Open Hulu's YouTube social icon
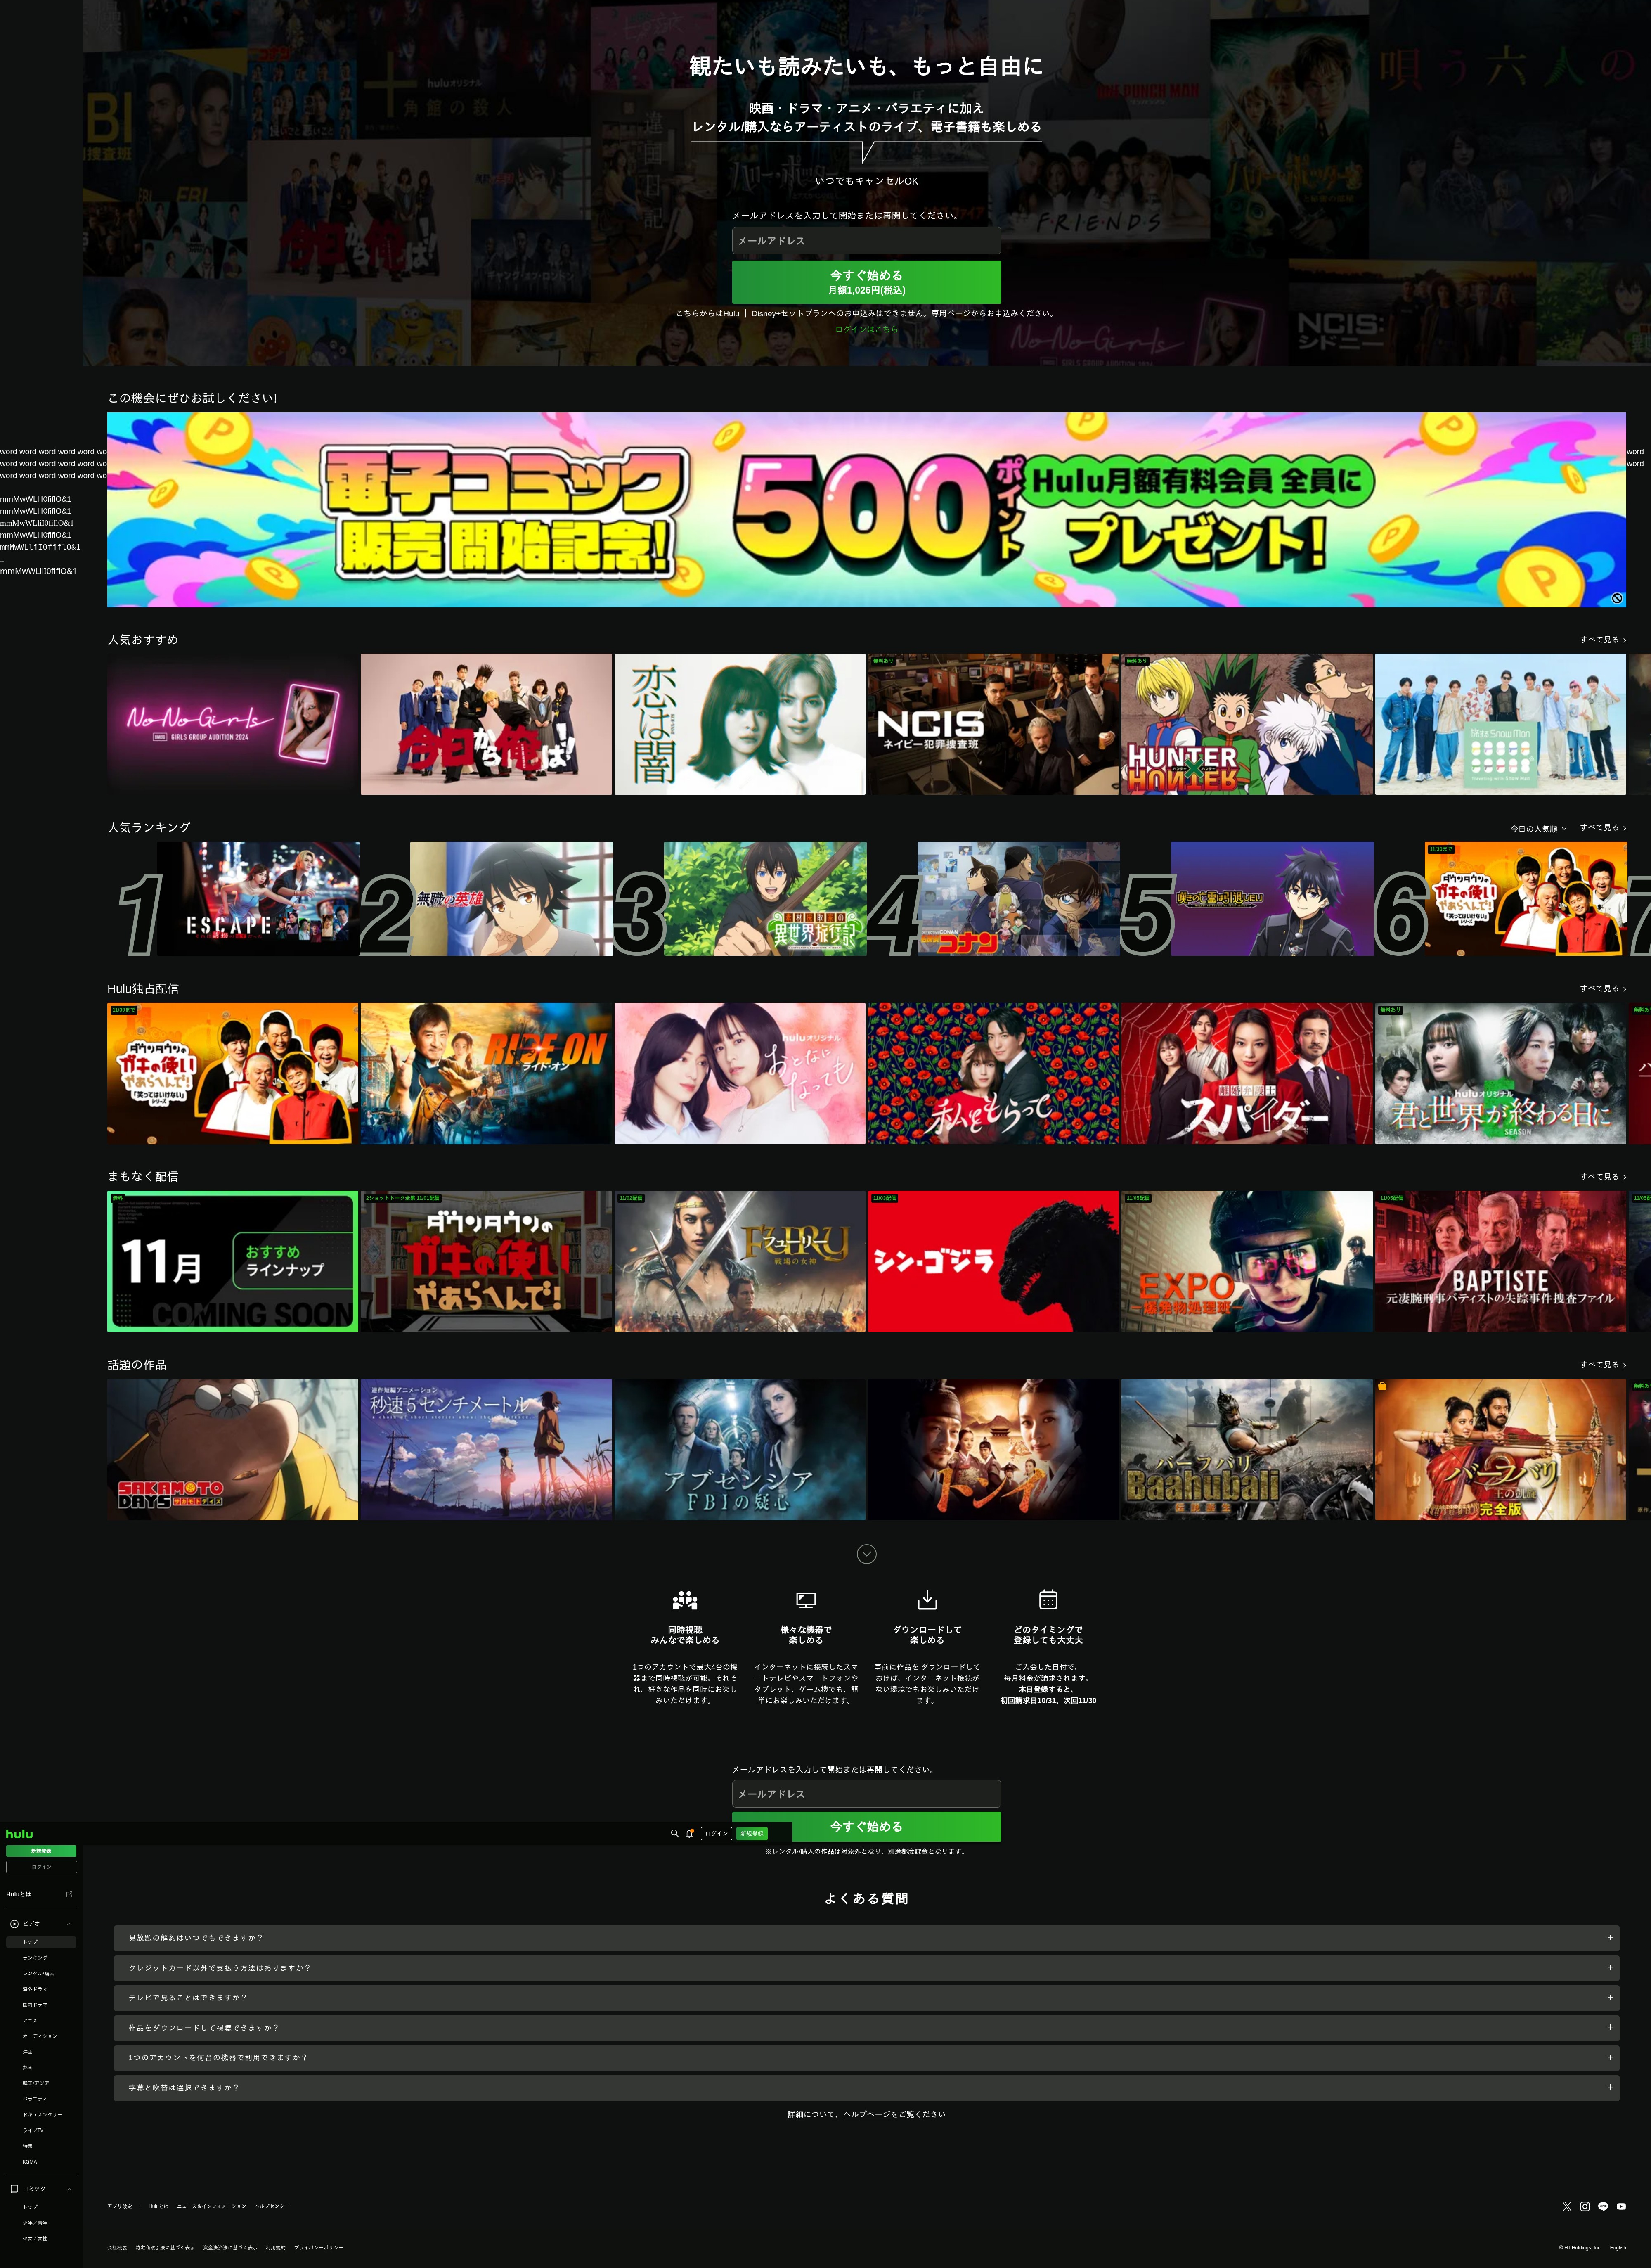 [x=1621, y=2206]
